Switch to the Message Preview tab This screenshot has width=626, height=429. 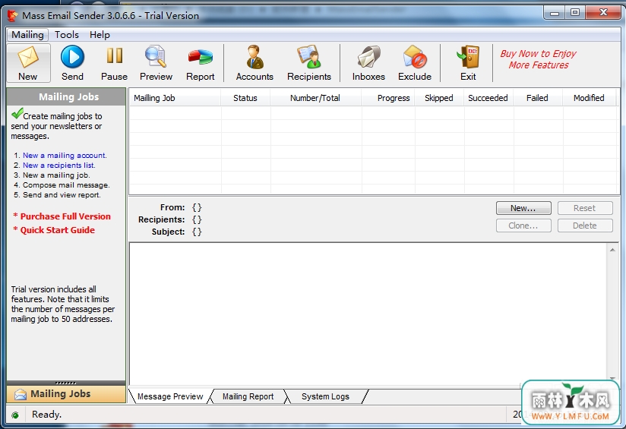(x=170, y=396)
